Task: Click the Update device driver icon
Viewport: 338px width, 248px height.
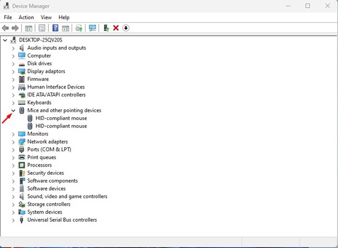Action: coord(106,28)
